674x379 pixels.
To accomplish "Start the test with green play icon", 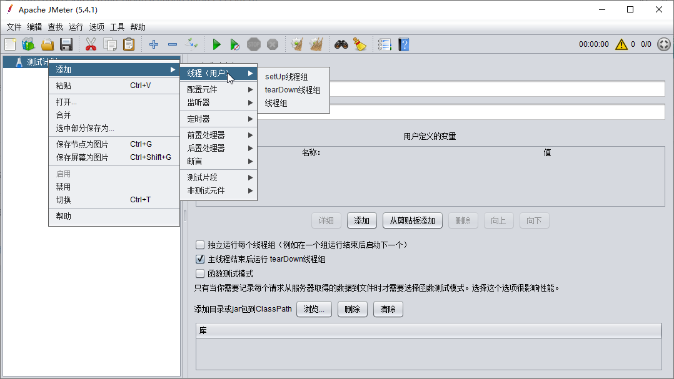I will (216, 44).
